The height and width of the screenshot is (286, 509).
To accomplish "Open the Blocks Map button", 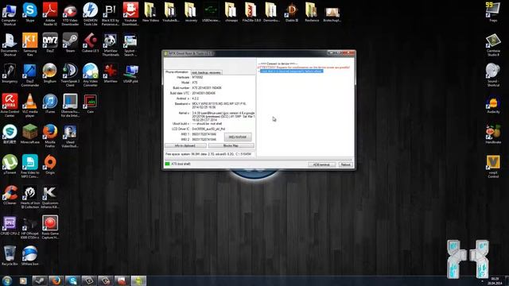I will click(x=231, y=145).
